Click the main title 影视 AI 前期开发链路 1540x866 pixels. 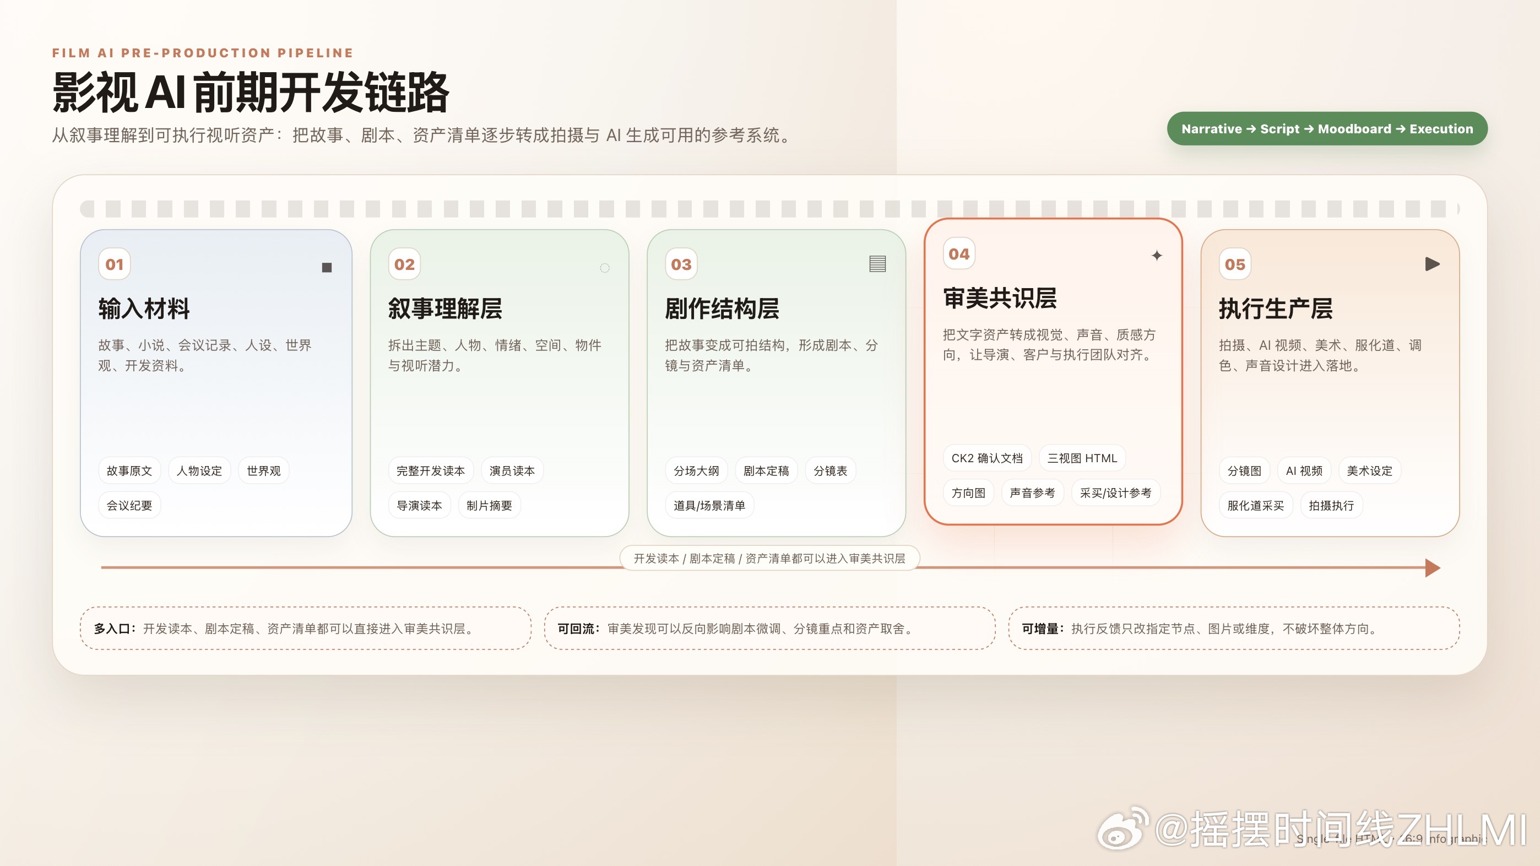pyautogui.click(x=251, y=92)
